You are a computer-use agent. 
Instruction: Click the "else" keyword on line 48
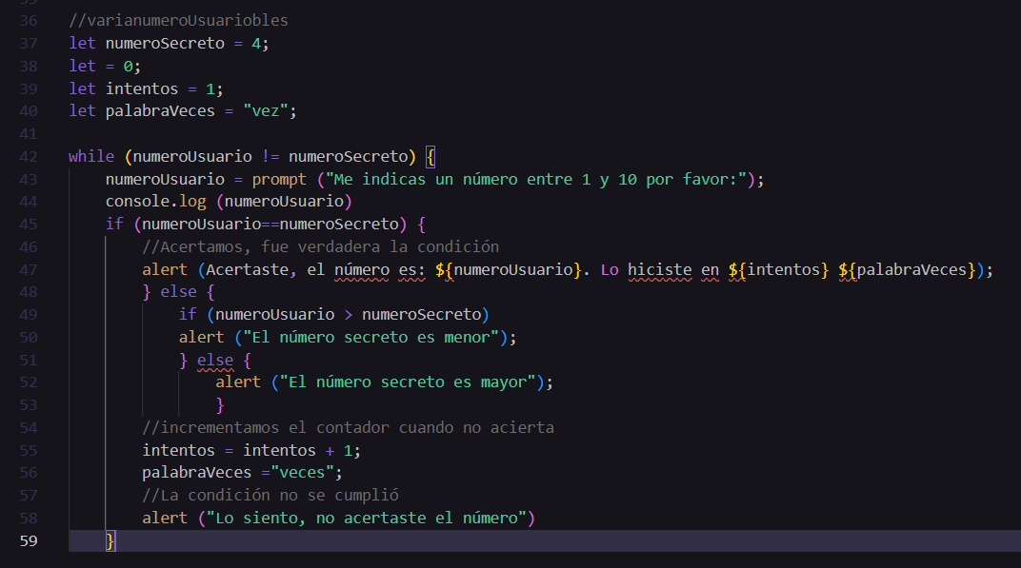tap(178, 292)
